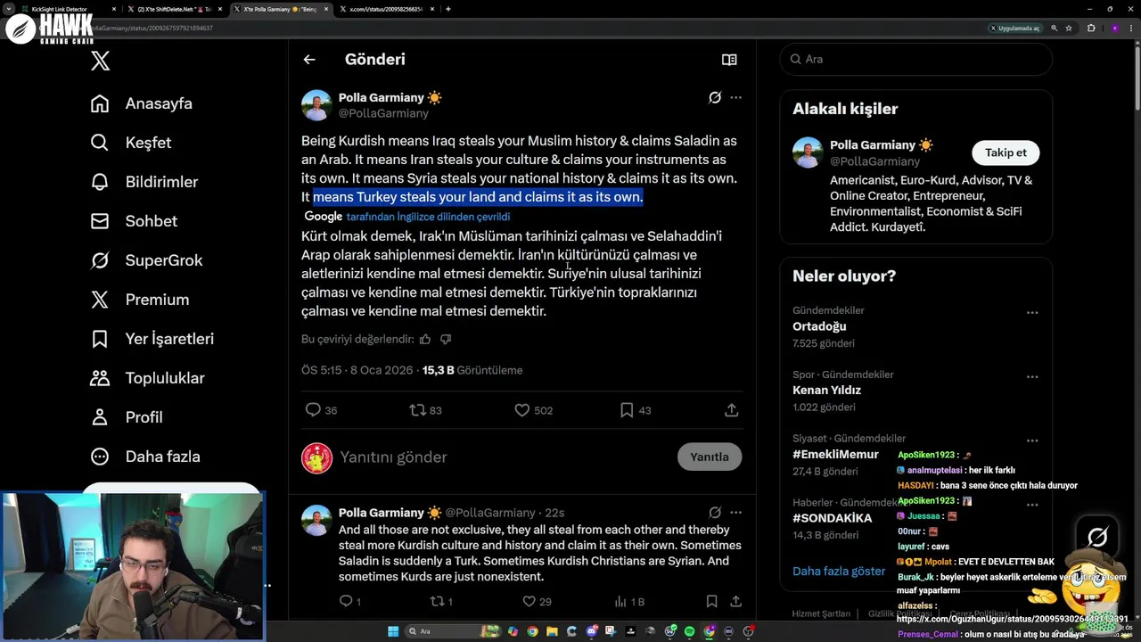Click floating Grok button
The width and height of the screenshot is (1141, 642).
[x=1097, y=536]
